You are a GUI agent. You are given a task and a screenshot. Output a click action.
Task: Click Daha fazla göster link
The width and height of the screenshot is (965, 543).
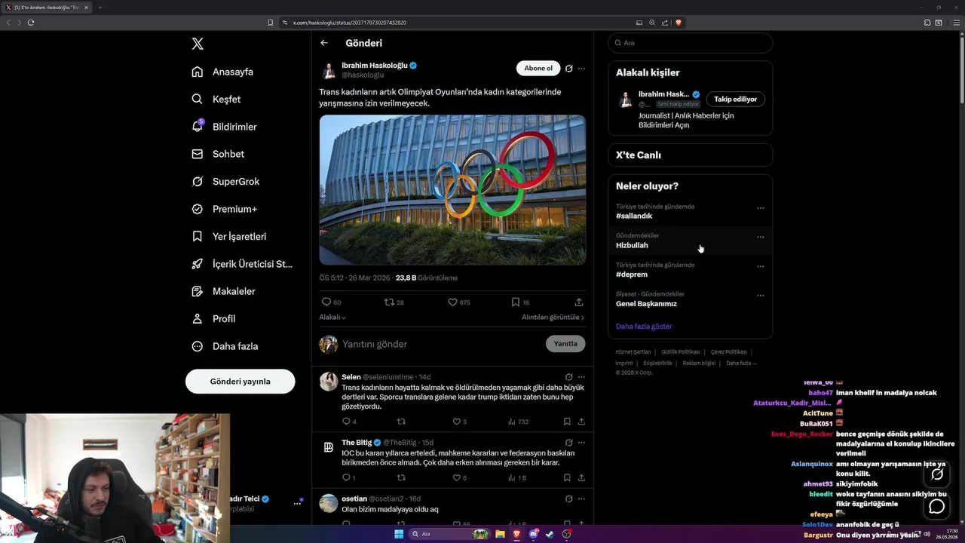pyautogui.click(x=644, y=327)
